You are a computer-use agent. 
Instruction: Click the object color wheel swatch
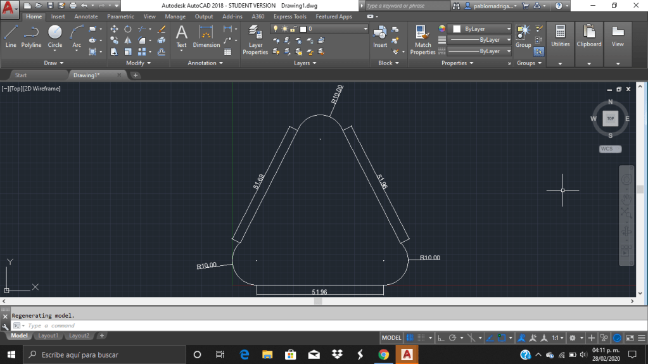coord(442,29)
